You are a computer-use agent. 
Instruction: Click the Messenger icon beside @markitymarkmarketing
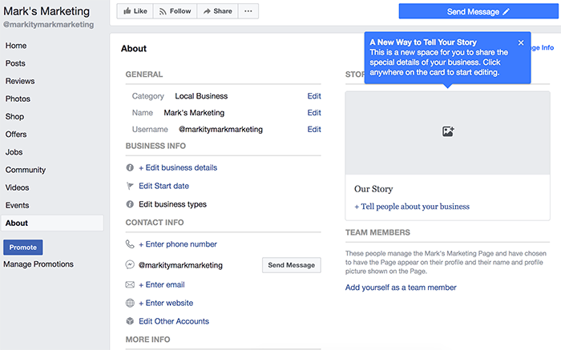[x=130, y=264]
